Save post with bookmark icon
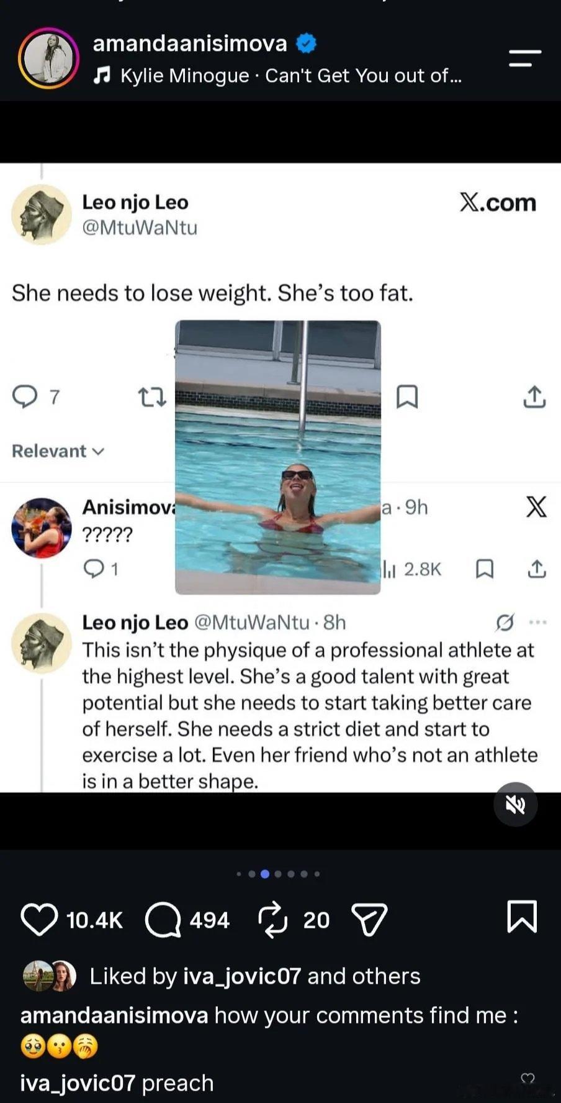This screenshot has width=561, height=1103. point(522,916)
